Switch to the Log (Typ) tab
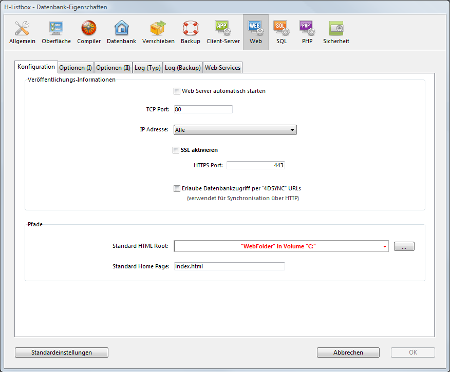The image size is (450, 372). (x=147, y=68)
